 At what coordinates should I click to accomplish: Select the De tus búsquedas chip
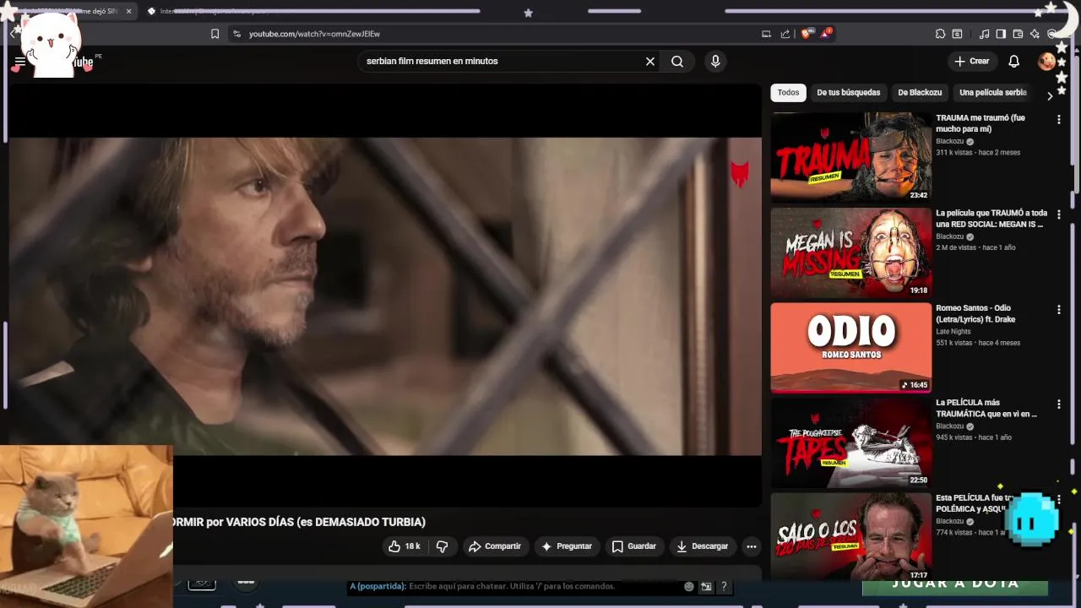click(x=848, y=93)
